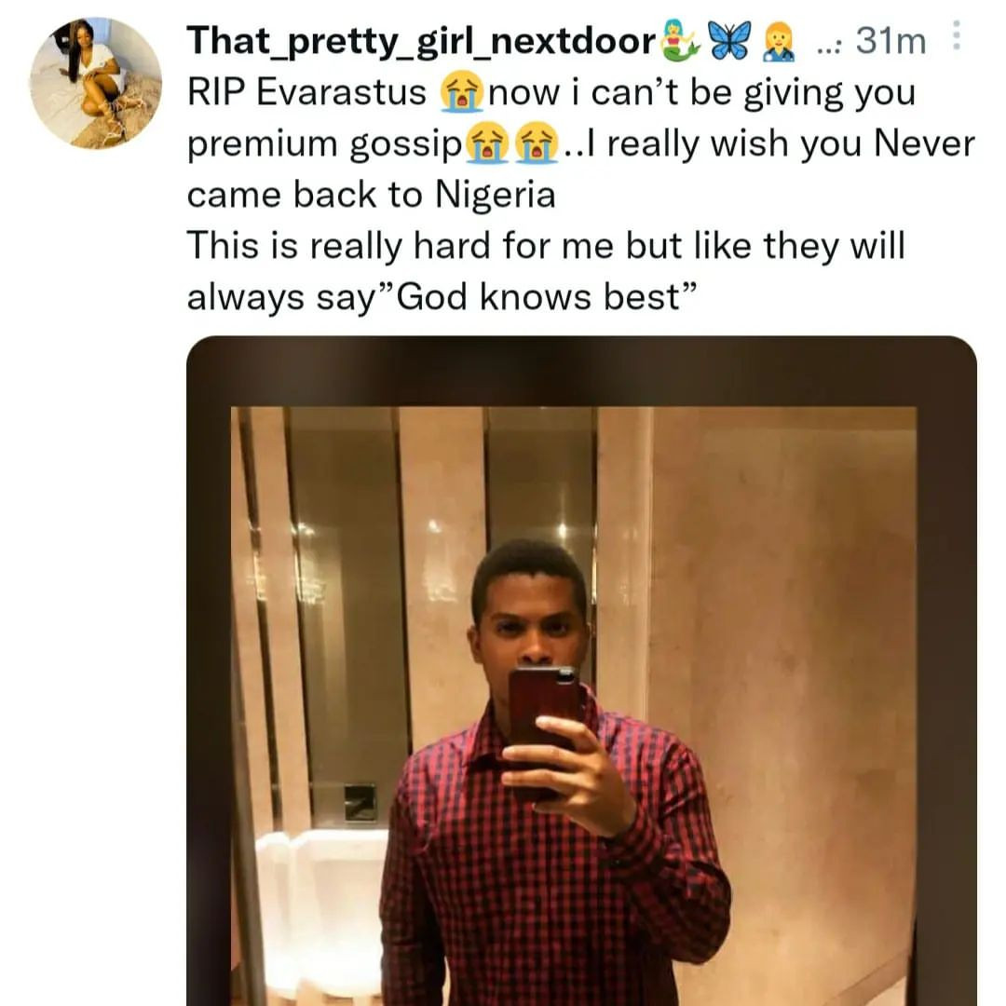Click the word 'Never' in the post text
The image size is (1006, 1006).
[x=922, y=143]
